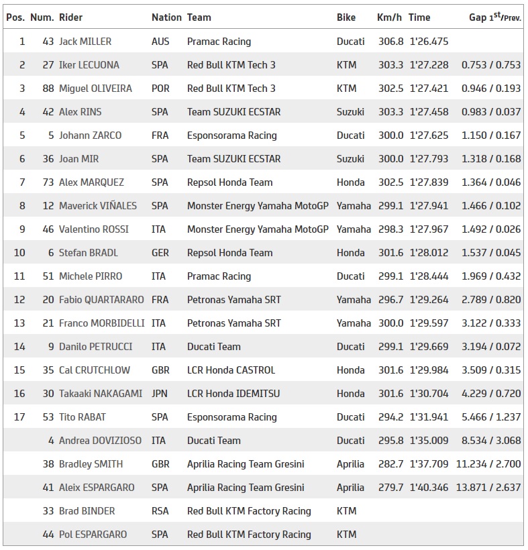Click the Team column header
Viewport: 528px width, 550px height.
click(x=199, y=17)
